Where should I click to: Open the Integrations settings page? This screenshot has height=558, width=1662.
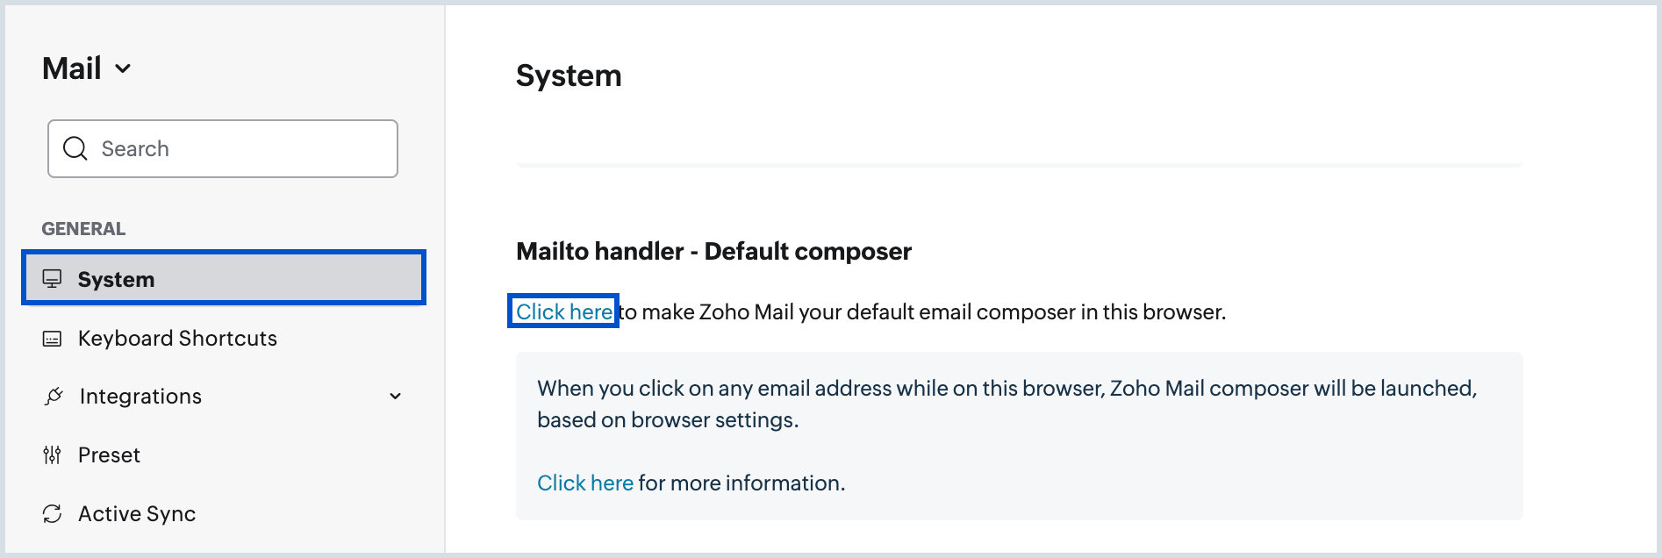coord(140,396)
